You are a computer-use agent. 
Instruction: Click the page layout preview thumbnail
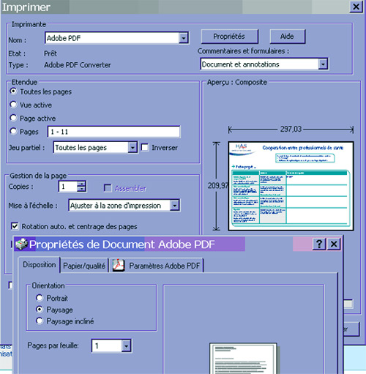[x=244, y=358]
